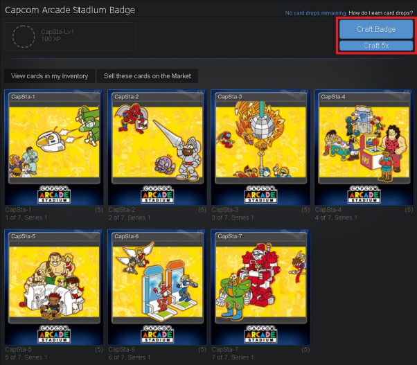
Task: Click the Capcom Arcade Stadium logo on CapSta-2 card
Action: coord(157,195)
